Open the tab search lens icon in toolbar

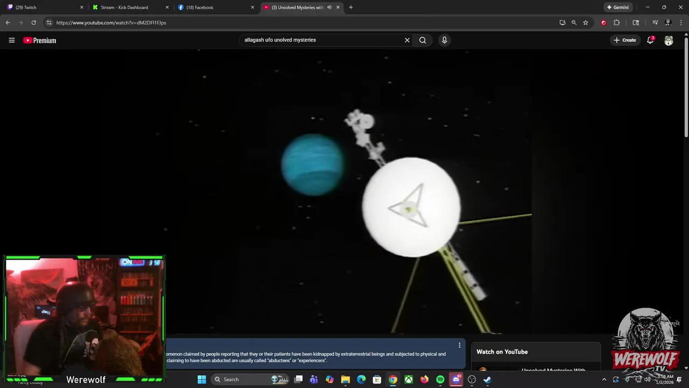636,23
